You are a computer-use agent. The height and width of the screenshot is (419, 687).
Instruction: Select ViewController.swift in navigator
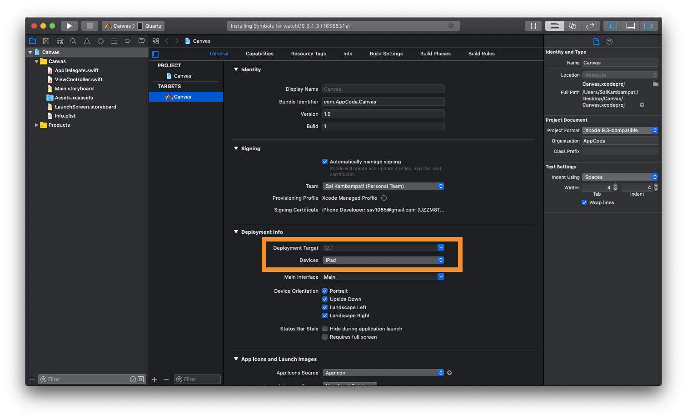[x=79, y=79]
